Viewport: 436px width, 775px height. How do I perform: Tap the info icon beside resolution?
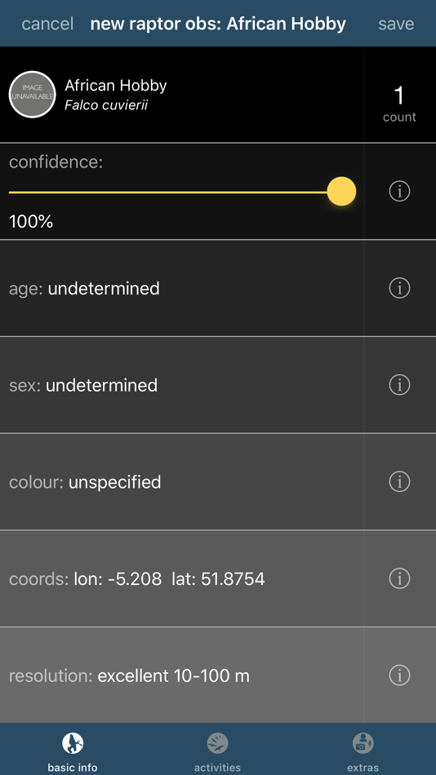(399, 675)
